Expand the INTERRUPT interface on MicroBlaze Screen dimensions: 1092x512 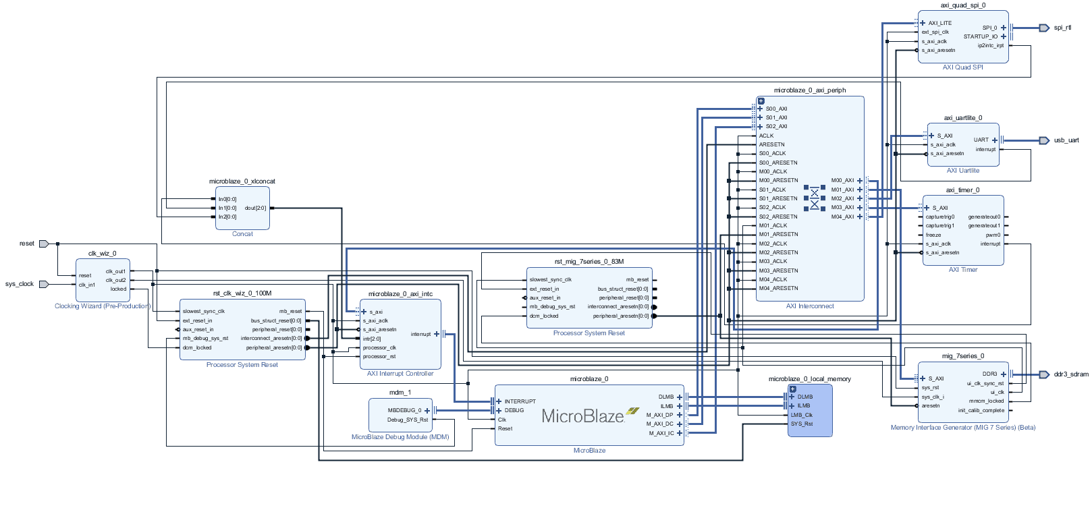coord(499,401)
